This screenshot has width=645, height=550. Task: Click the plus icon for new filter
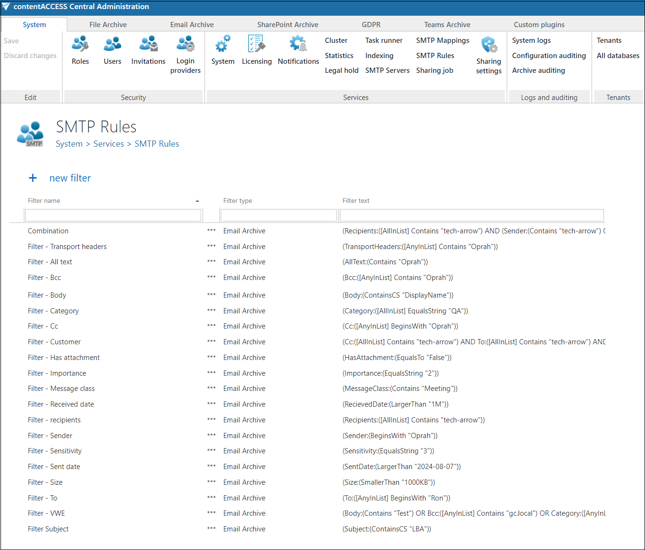(33, 178)
